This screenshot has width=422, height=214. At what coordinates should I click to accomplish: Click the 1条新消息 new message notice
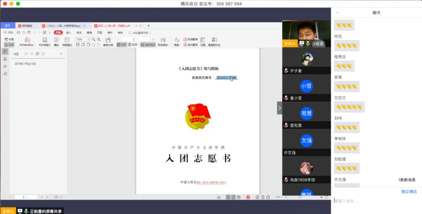pos(407,180)
